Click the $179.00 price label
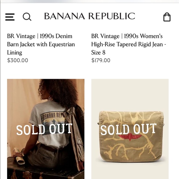 click(x=101, y=60)
